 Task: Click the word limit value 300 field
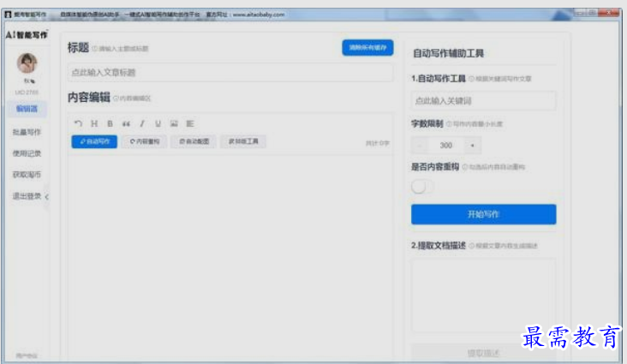[446, 146]
